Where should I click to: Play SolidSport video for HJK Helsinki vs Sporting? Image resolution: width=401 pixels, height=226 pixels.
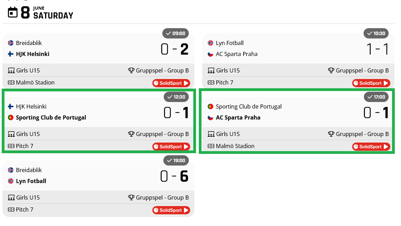(171, 147)
